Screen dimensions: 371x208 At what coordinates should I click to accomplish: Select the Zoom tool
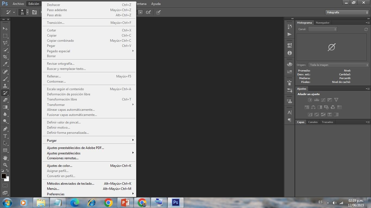coord(5,165)
